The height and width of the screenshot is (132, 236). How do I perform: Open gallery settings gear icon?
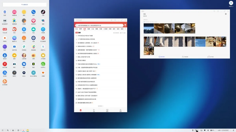[x=226, y=14]
